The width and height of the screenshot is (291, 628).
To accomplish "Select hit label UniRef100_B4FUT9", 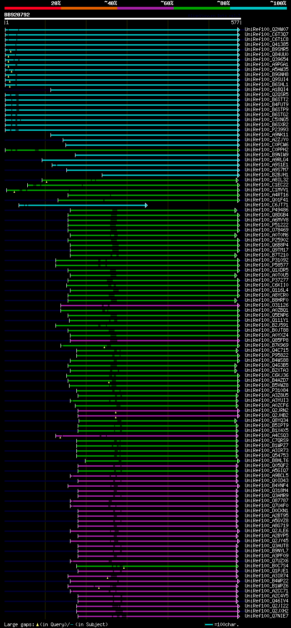I will pyautogui.click(x=266, y=104).
